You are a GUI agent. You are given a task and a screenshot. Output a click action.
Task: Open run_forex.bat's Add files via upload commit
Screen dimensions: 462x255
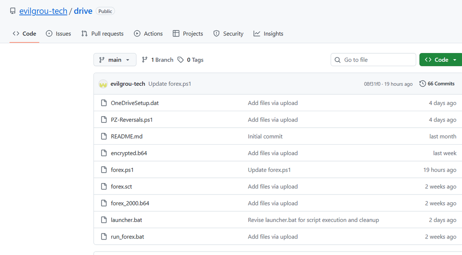pos(273,237)
